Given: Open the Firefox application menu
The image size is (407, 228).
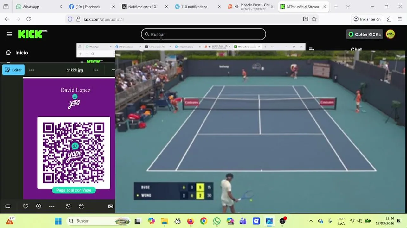Looking at the screenshot, I should click(x=400, y=19).
